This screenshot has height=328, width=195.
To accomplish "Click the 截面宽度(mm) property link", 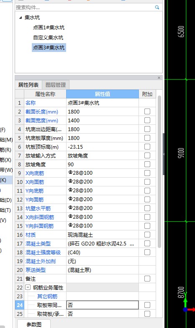I will [42, 121].
